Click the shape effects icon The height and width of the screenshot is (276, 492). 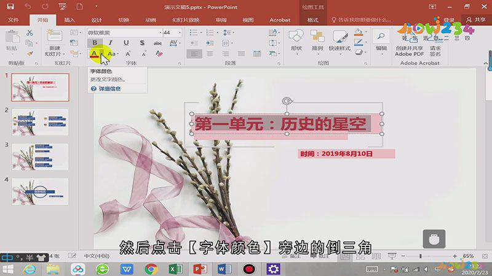(359, 53)
